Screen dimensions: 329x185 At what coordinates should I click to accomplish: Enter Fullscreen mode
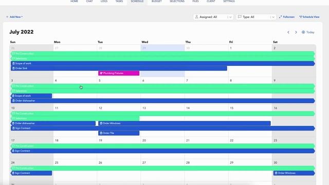coord(287,17)
